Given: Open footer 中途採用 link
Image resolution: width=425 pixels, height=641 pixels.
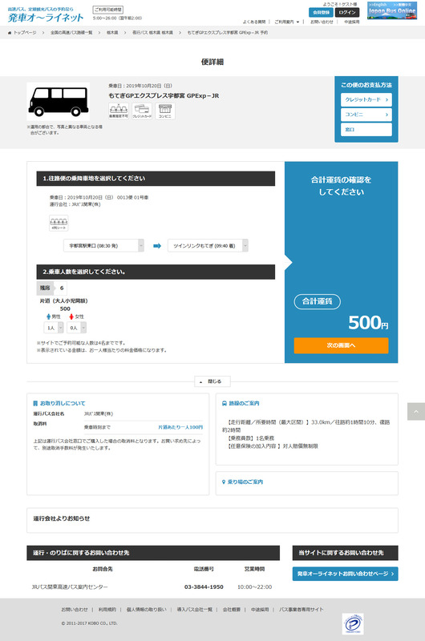Looking at the screenshot, I should pyautogui.click(x=260, y=610).
